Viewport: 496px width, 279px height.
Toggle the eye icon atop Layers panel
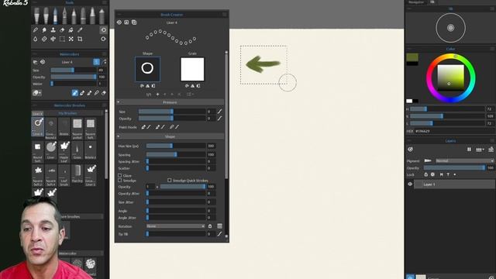coord(410,150)
